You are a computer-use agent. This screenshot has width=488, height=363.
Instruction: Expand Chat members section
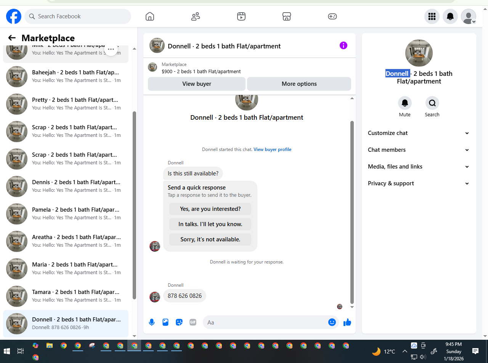coord(419,150)
